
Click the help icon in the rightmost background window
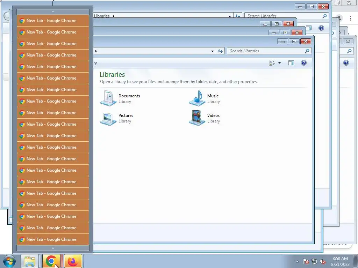coord(346,63)
